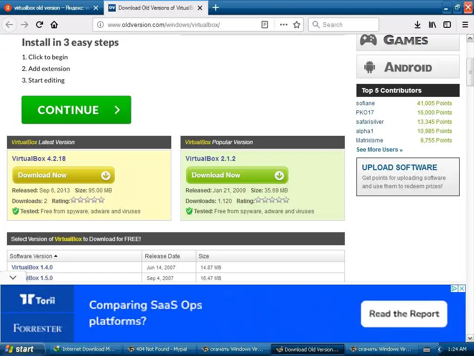Open the UPLOAD SOFTWARE box
The width and height of the screenshot is (474, 356).
[408, 177]
